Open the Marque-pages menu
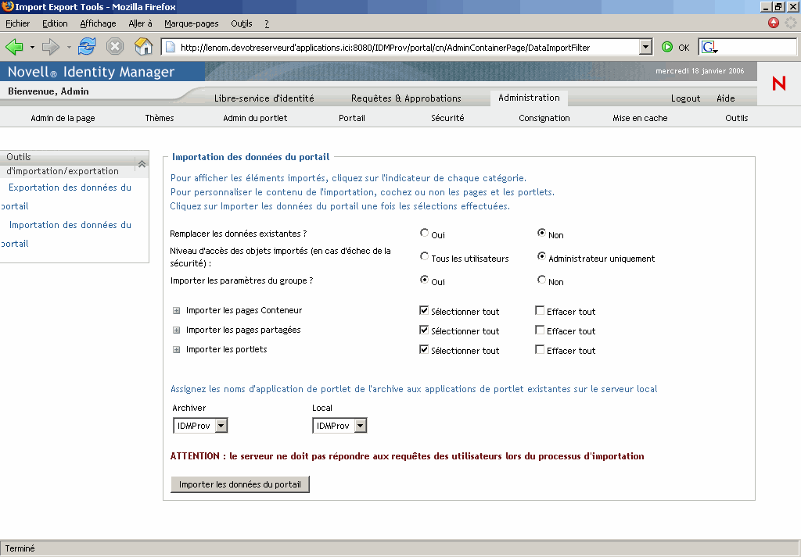The height and width of the screenshot is (557, 801). click(192, 23)
